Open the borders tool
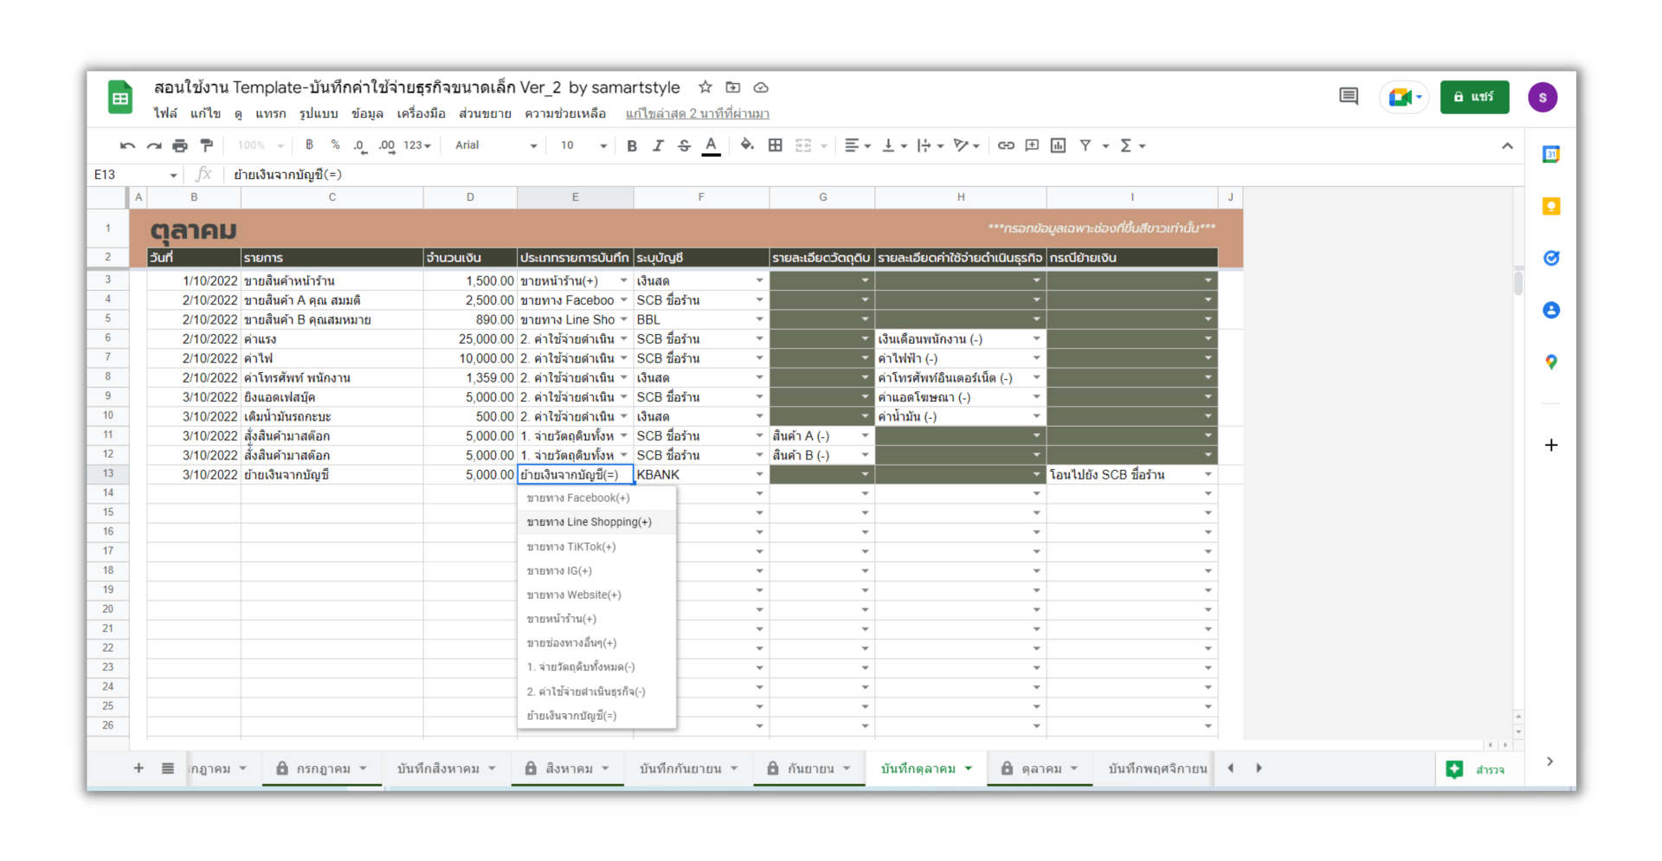 pyautogui.click(x=775, y=145)
